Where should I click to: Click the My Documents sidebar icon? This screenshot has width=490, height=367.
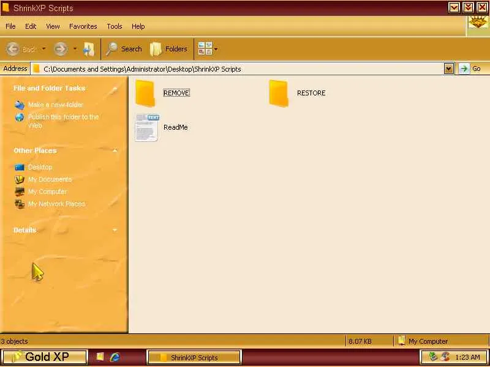pyautogui.click(x=20, y=179)
